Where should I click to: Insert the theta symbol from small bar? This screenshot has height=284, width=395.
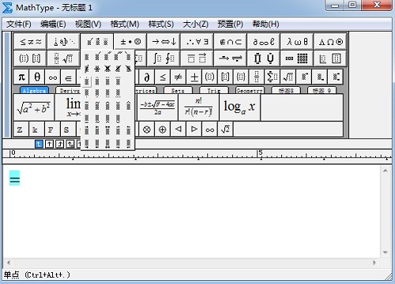click(x=37, y=77)
